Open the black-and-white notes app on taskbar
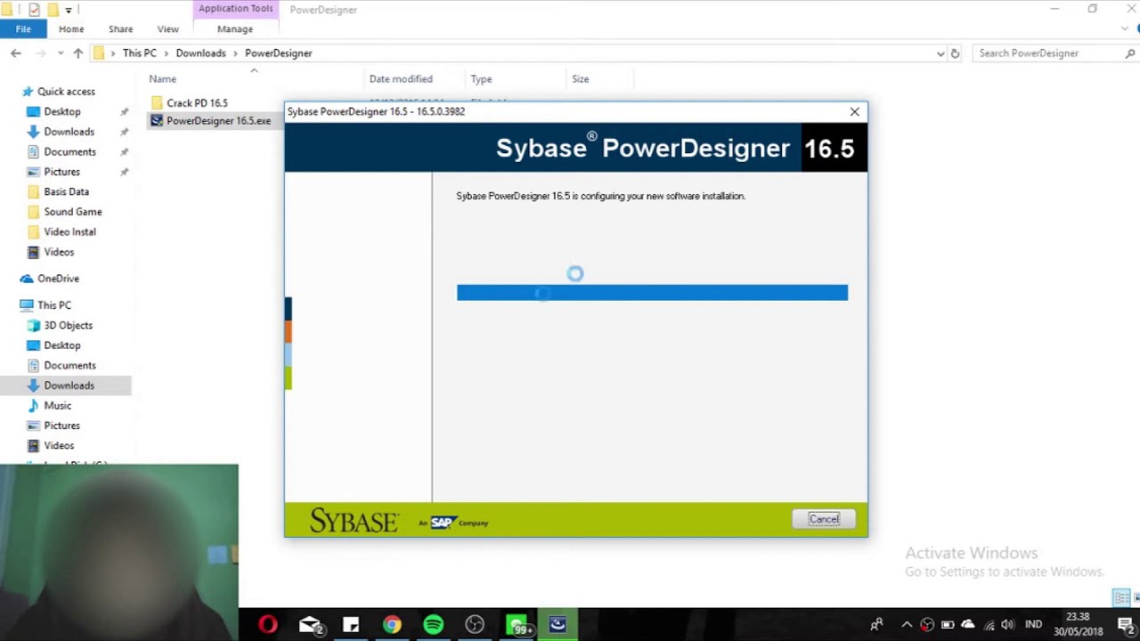Image resolution: width=1140 pixels, height=641 pixels. coord(351,624)
